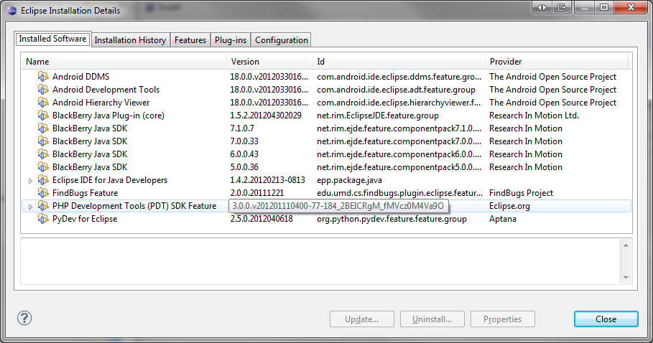This screenshot has height=343, width=653.
Task: Select the Android Development Tools name
Action: click(x=106, y=90)
